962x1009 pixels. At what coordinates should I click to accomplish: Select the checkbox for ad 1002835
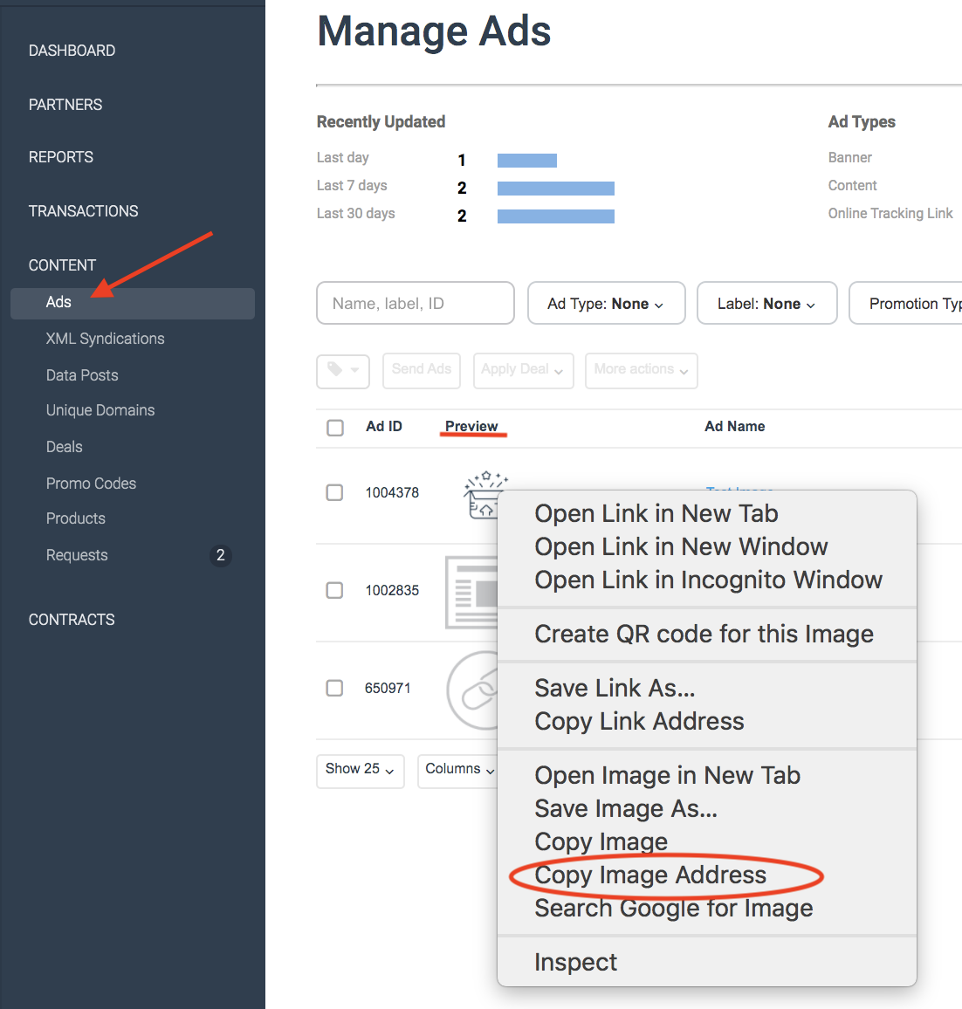[334, 591]
